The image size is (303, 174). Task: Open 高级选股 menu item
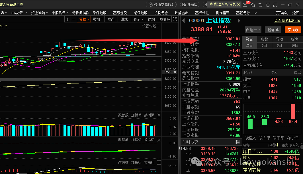120,13
